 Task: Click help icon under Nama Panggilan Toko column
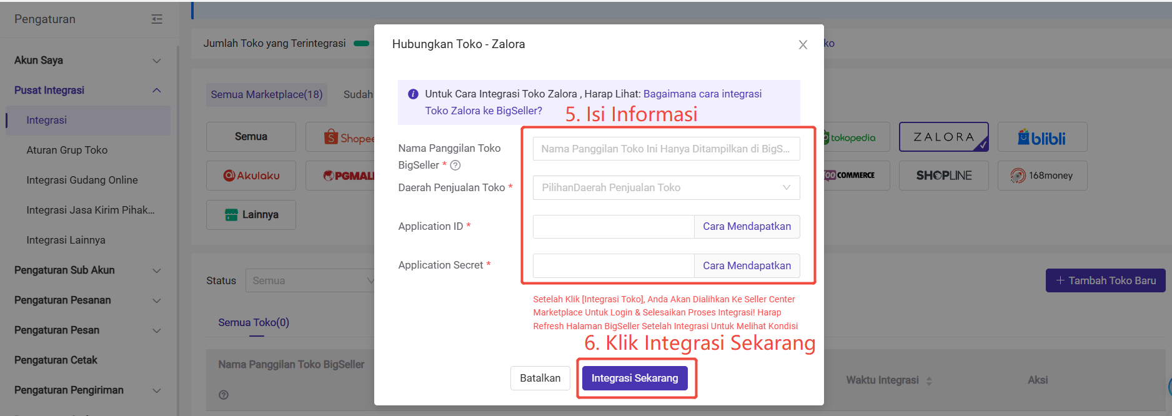[x=224, y=395]
